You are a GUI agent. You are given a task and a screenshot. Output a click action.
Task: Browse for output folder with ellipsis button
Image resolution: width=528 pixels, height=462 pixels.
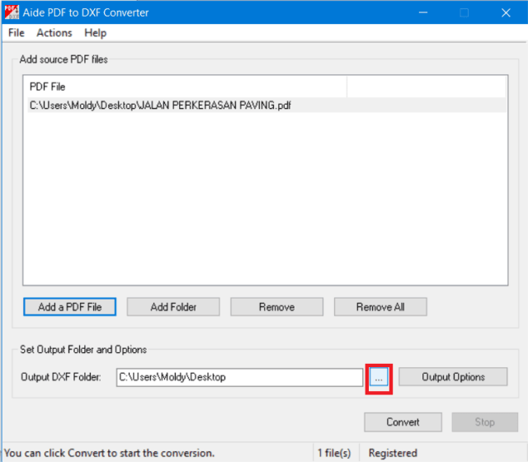[379, 377]
